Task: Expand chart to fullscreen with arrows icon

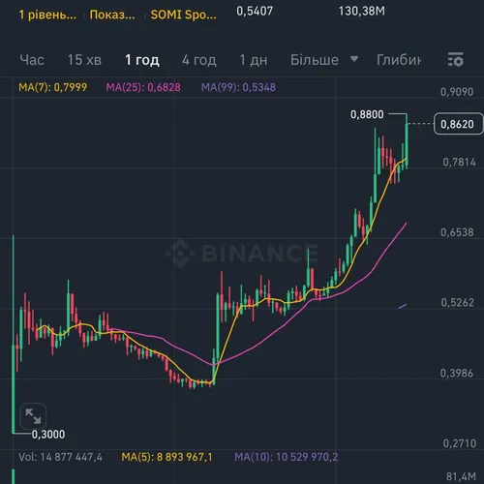Action: click(x=33, y=416)
